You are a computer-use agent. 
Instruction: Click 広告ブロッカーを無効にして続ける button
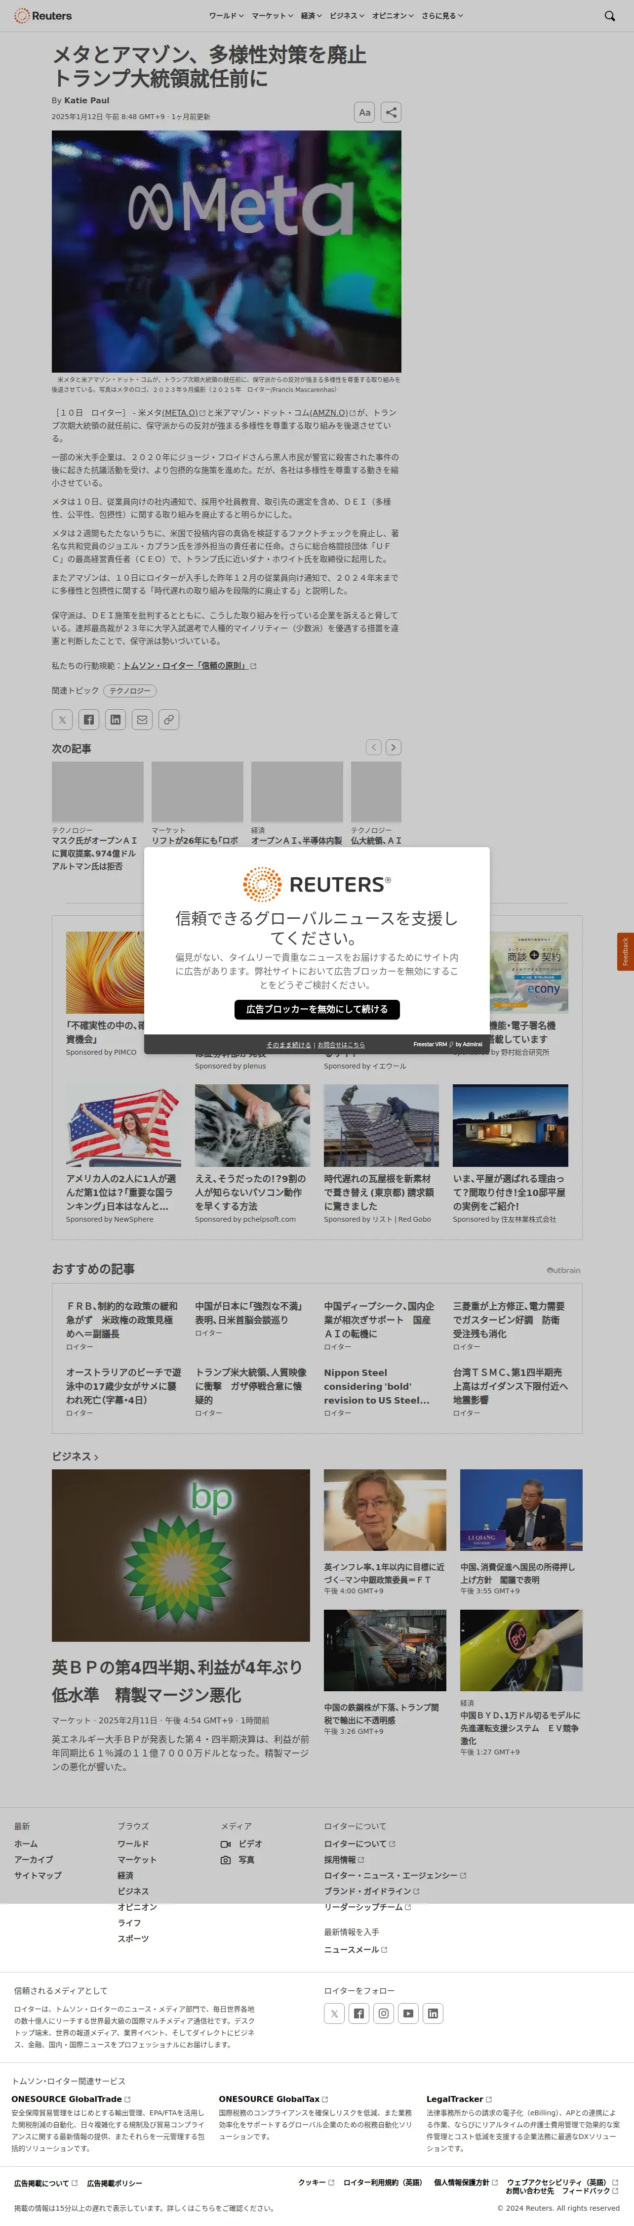[317, 1009]
